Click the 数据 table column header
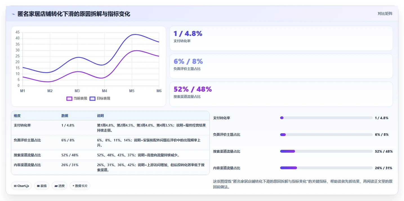 65,116
